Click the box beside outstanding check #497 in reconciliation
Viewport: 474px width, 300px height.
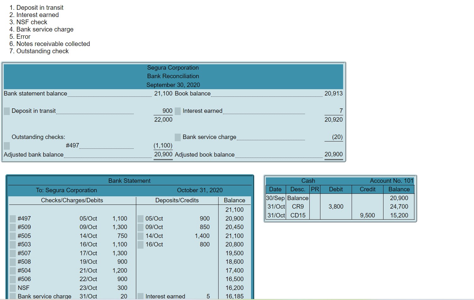[7, 146]
